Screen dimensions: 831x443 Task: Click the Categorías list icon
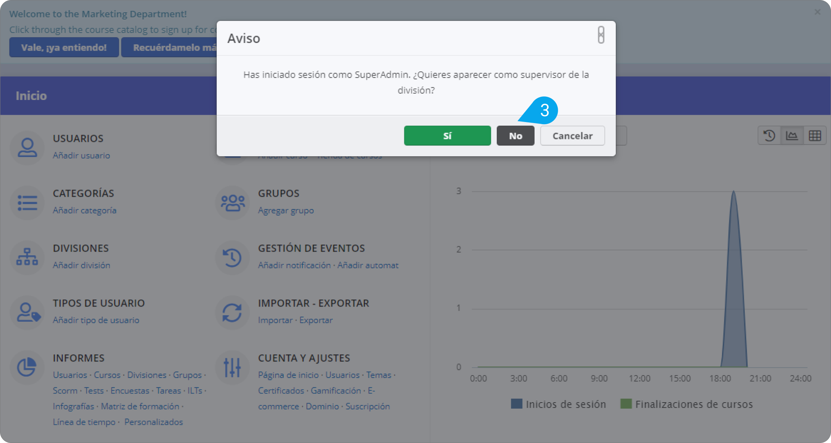pyautogui.click(x=27, y=203)
